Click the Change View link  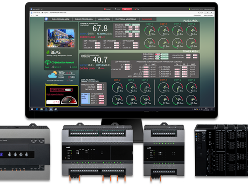(197, 15)
